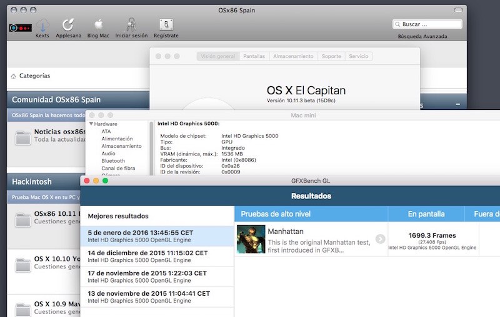This screenshot has width=500, height=317.
Task: Open the Categorías link
Action: (x=34, y=76)
